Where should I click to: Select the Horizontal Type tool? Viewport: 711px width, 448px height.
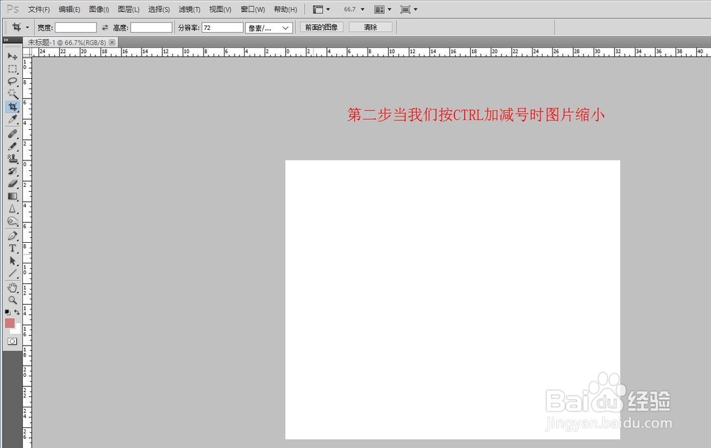pos(12,248)
